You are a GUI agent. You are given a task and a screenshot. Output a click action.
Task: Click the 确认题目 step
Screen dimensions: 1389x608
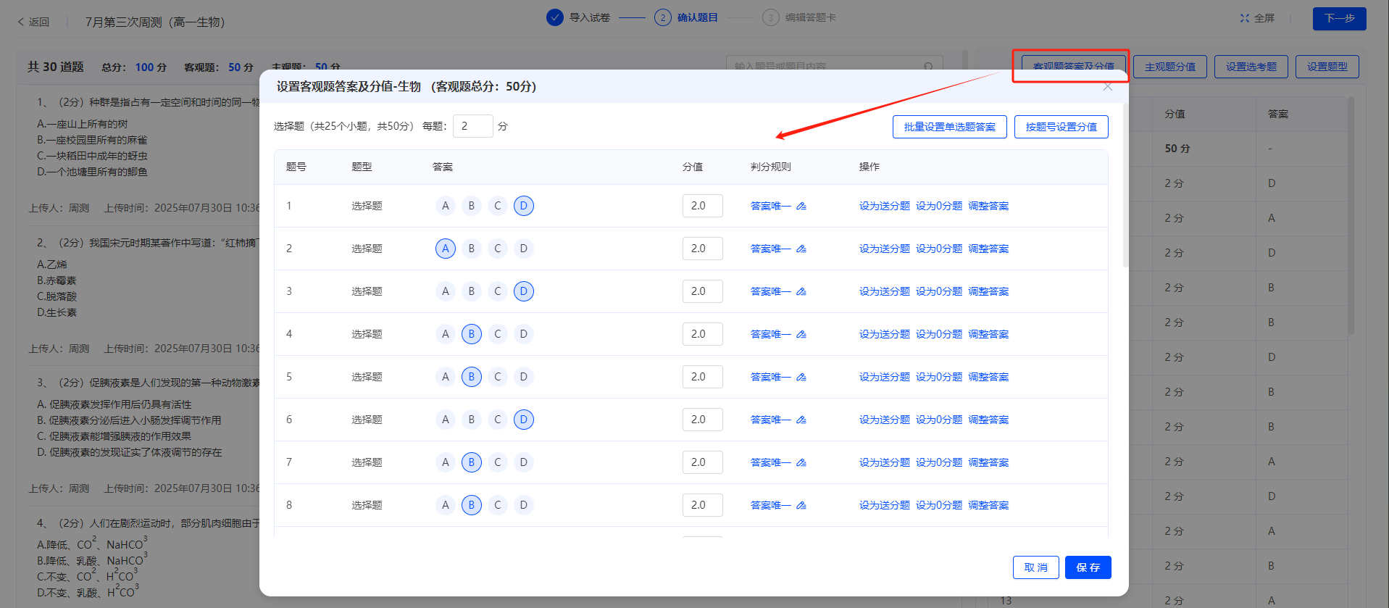pyautogui.click(x=686, y=17)
